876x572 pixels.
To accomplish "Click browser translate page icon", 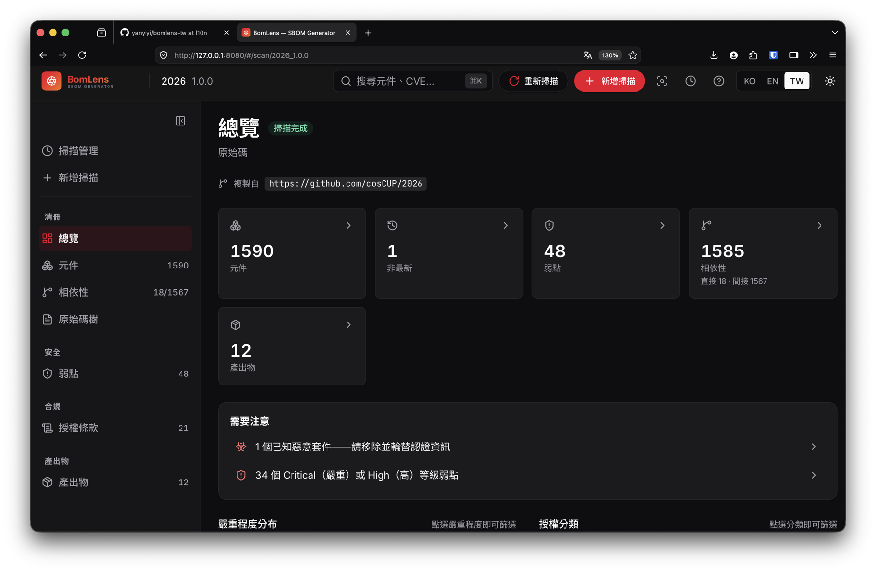I will (587, 55).
